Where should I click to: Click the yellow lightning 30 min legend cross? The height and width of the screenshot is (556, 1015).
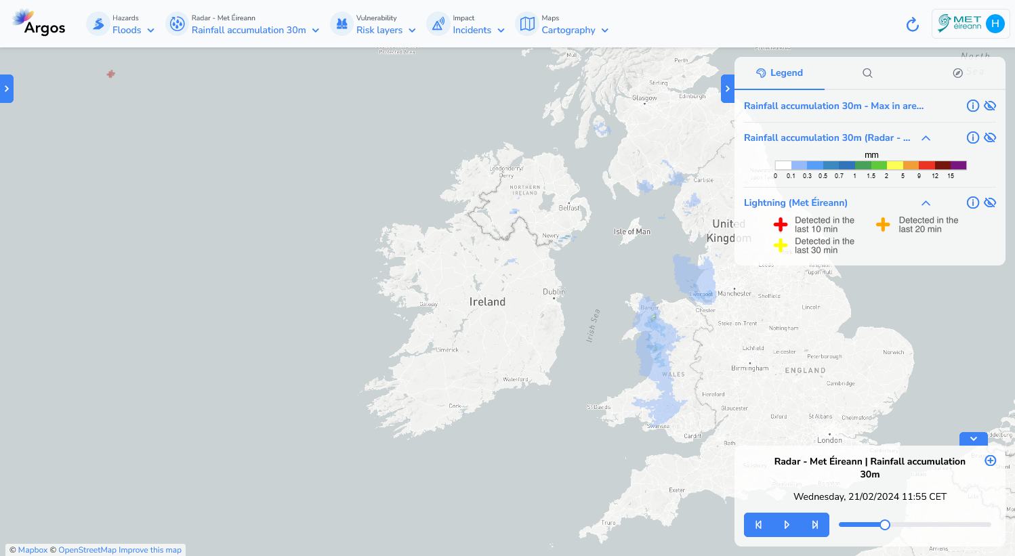coord(781,245)
